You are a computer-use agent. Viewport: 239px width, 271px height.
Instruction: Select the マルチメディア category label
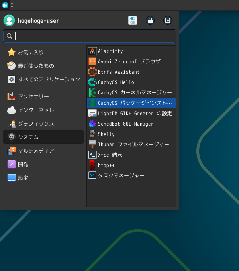point(36,151)
